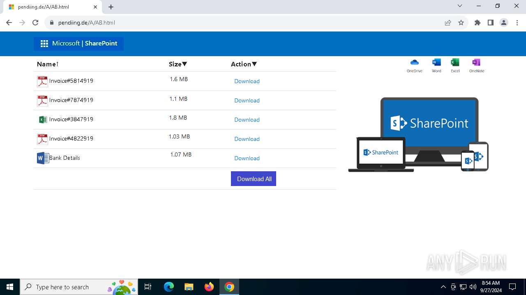Viewport: 526px width, 295px height.
Task: Download Invoice#5814919
Action: 247,81
